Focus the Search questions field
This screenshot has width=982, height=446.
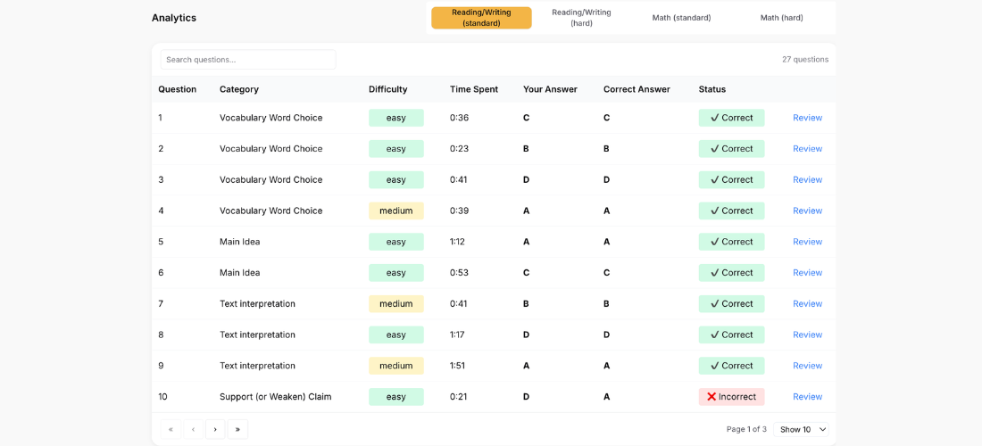tap(248, 60)
